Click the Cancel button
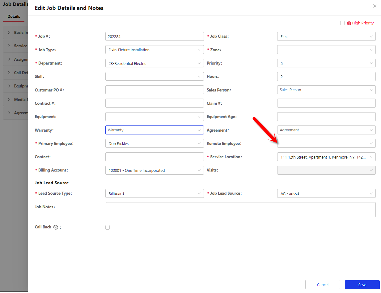The image size is (381, 293). pos(322,285)
